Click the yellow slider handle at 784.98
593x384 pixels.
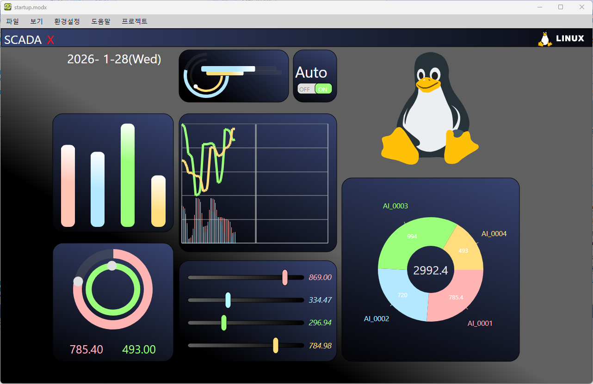(x=276, y=345)
